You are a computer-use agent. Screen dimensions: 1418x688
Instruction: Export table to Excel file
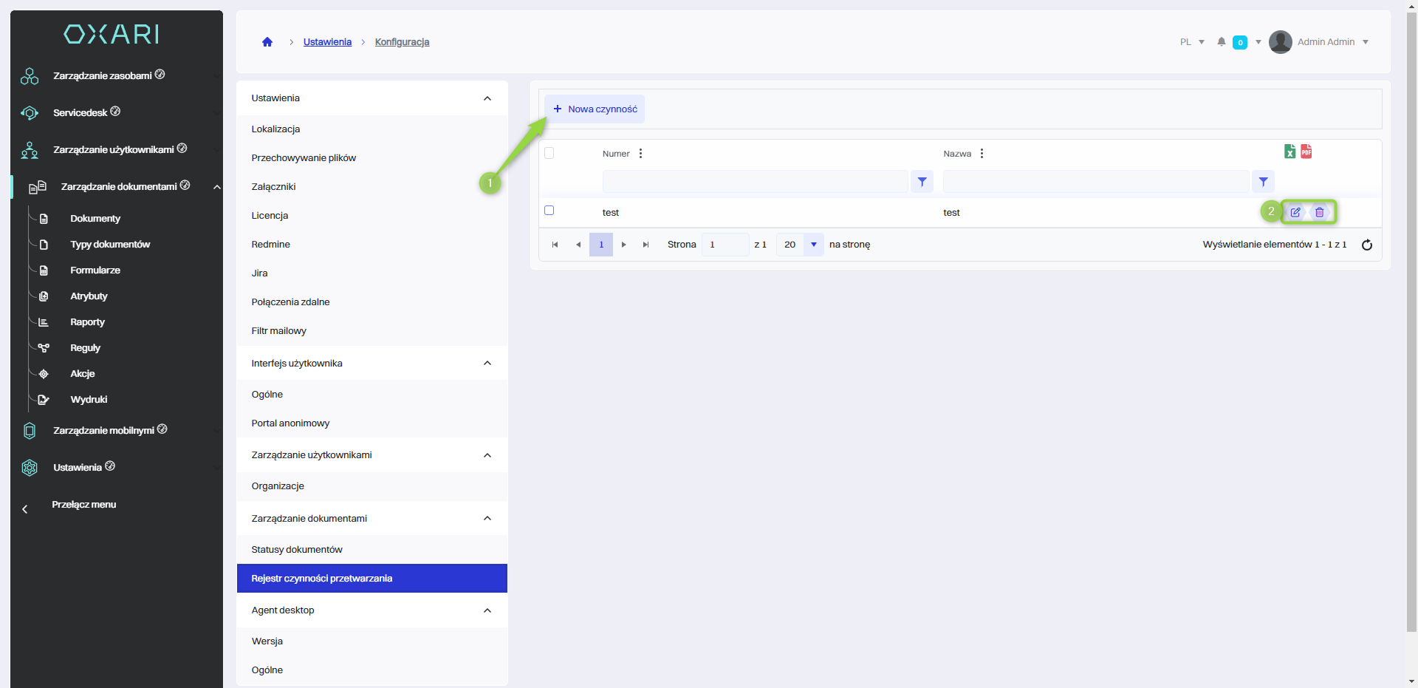click(1289, 151)
